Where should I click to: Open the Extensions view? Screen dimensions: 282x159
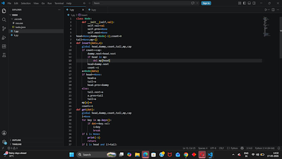click(x=4, y=46)
